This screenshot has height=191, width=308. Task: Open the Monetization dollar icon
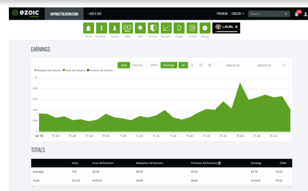[101, 28]
